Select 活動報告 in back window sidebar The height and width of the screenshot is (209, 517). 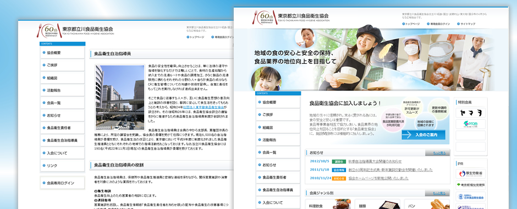(63, 90)
